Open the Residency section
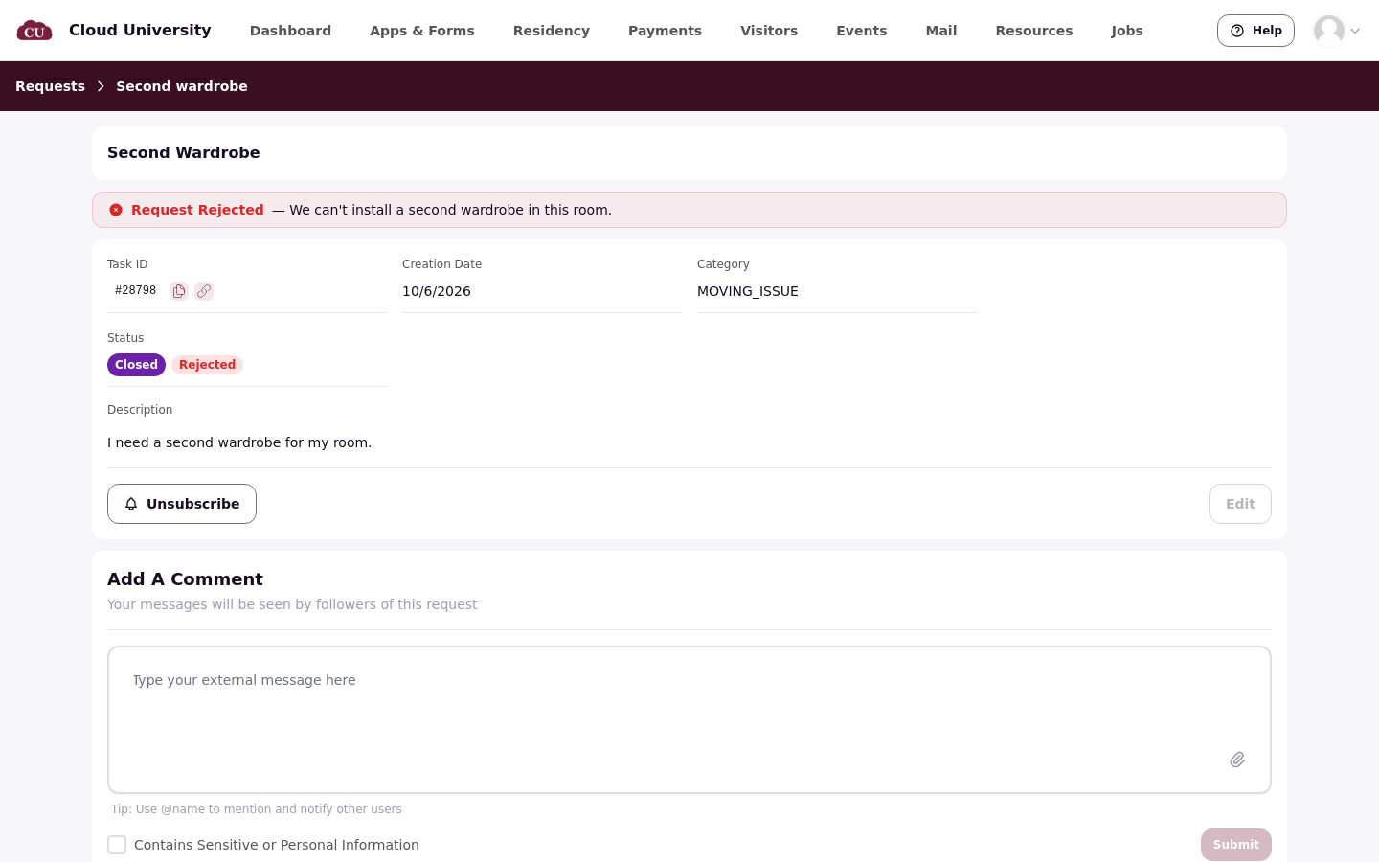The image size is (1379, 862). click(x=552, y=31)
